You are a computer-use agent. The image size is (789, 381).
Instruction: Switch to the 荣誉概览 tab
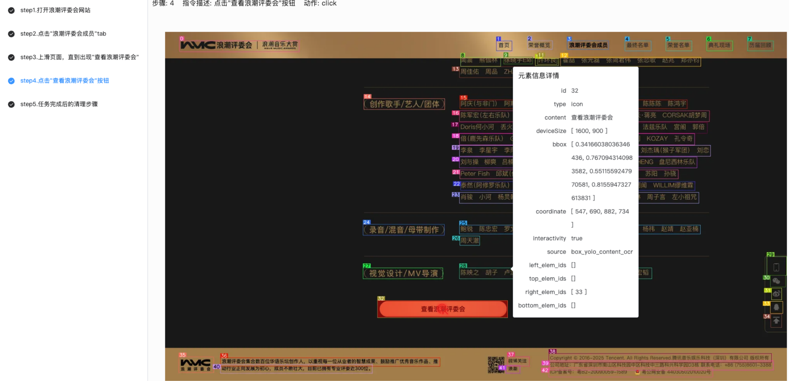539,45
